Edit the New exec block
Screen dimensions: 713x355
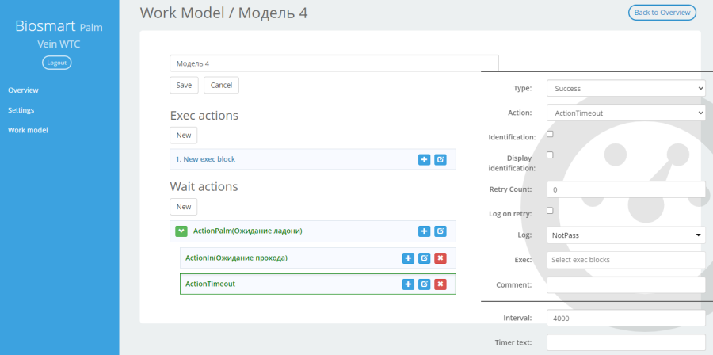click(440, 159)
